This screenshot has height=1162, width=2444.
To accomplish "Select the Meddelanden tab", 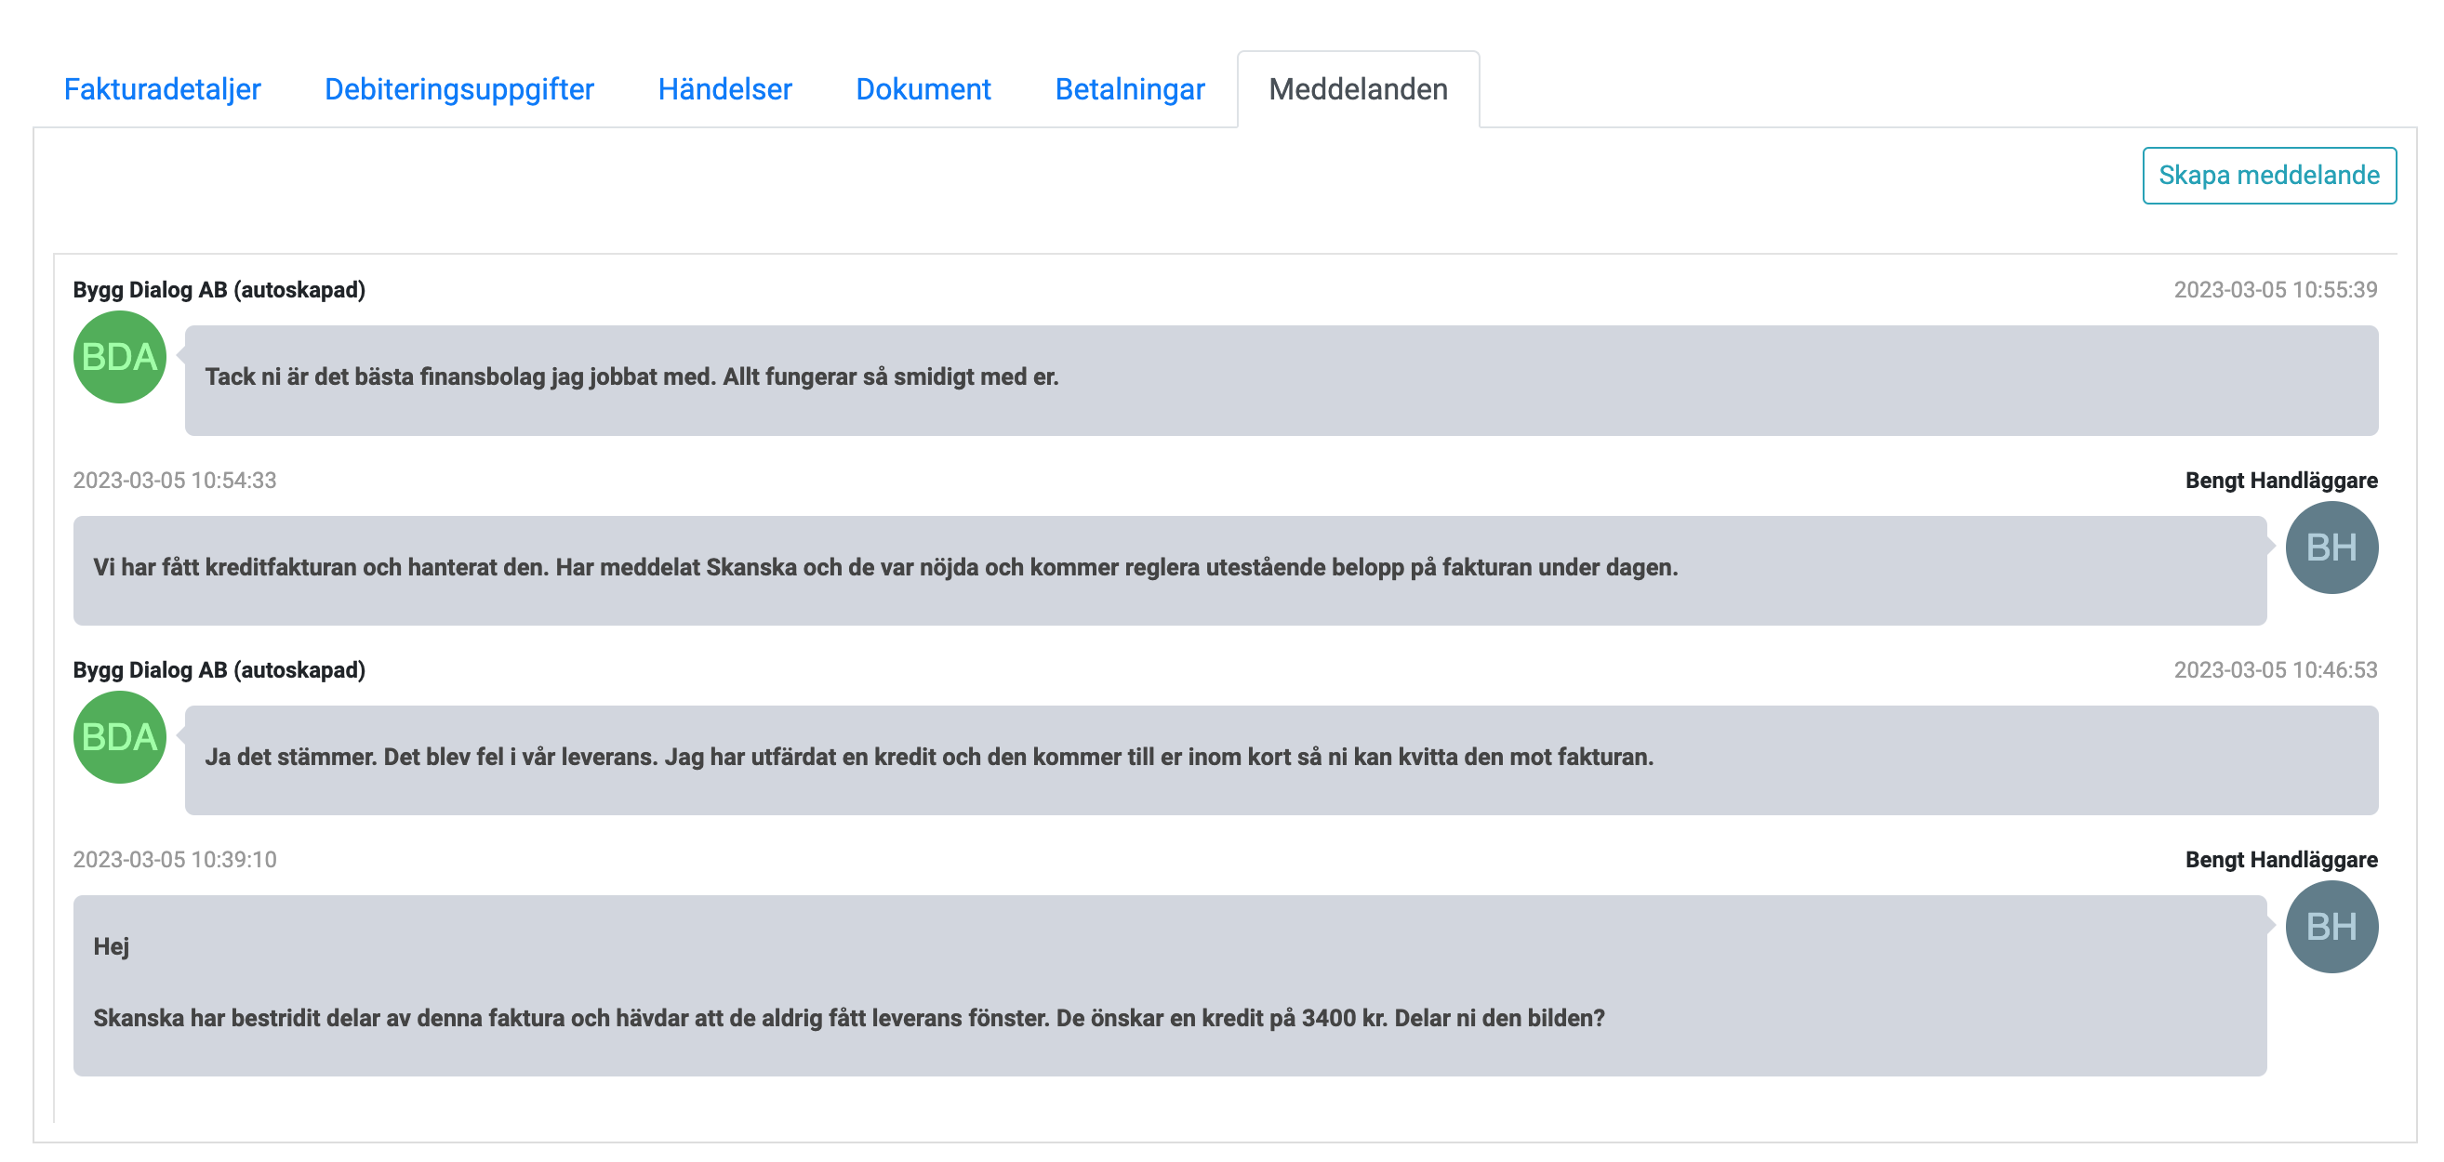I will pyautogui.click(x=1358, y=89).
